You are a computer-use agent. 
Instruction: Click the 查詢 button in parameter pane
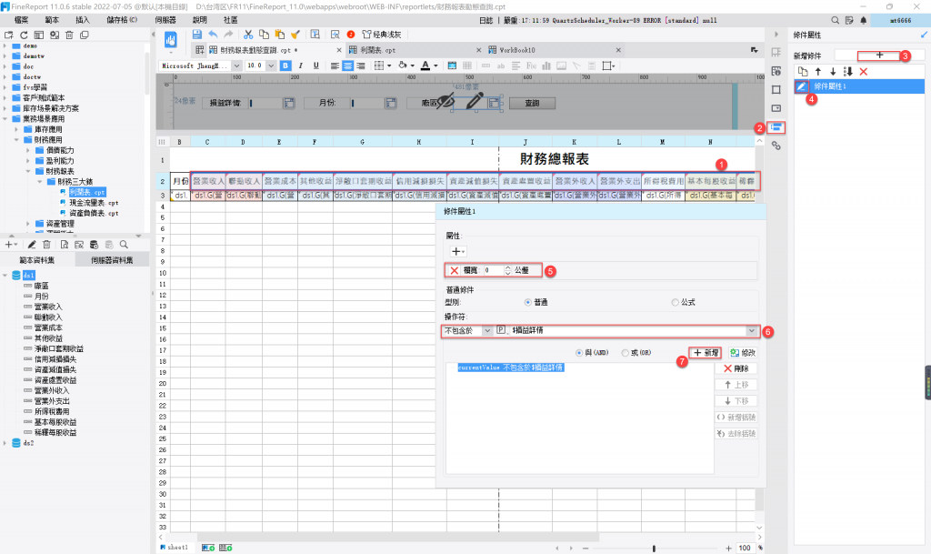tap(532, 104)
